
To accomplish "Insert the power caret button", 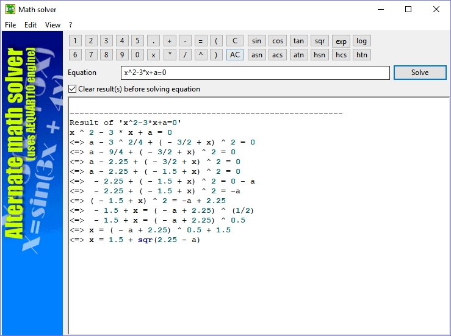I will (x=201, y=55).
